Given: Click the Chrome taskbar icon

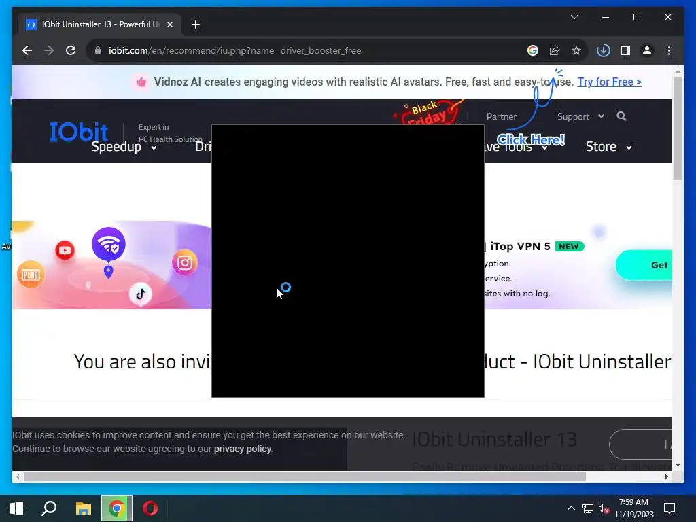Looking at the screenshot, I should coord(117,508).
